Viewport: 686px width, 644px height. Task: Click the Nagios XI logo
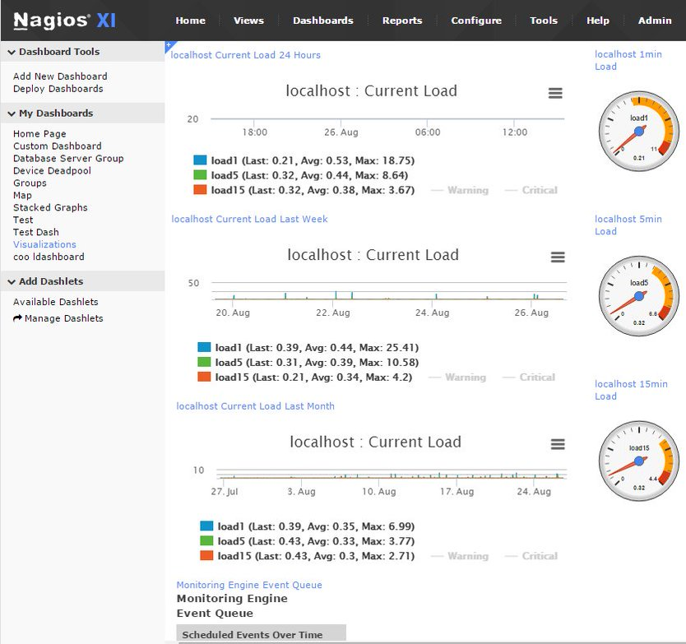coord(64,21)
